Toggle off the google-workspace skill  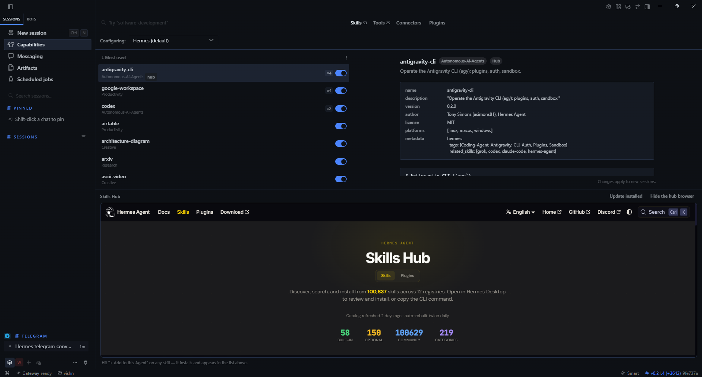(x=341, y=91)
